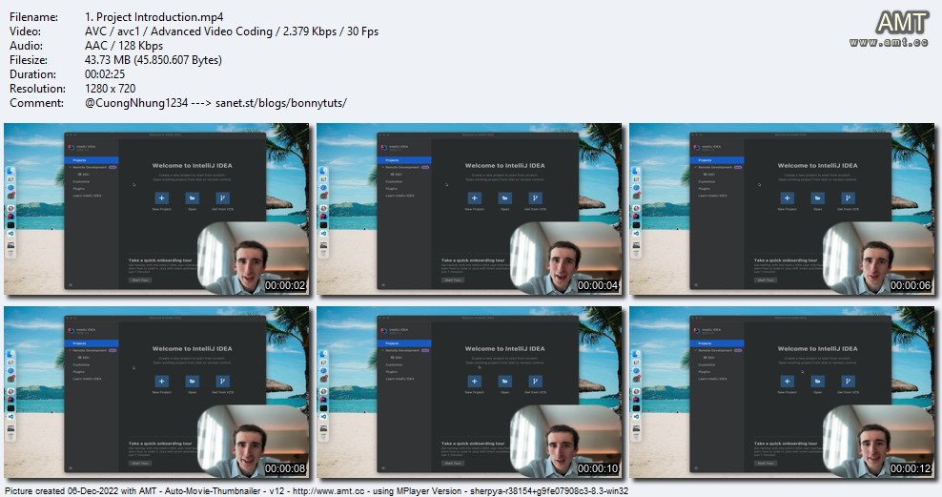
Task: Click Open folder icon in 00:00:04 thumbnail
Action: 505,197
